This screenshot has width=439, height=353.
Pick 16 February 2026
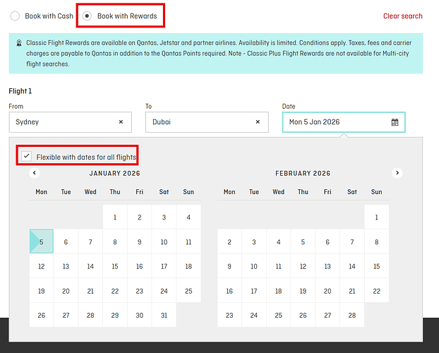click(229, 291)
